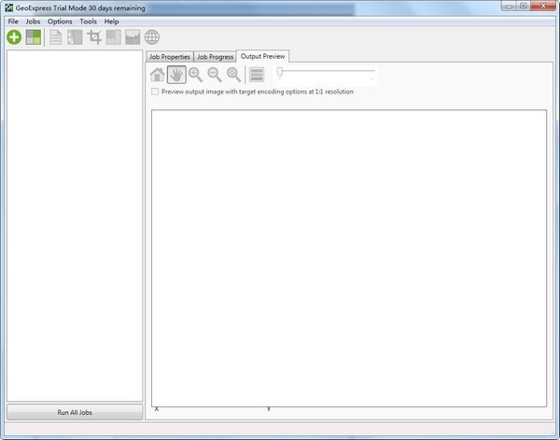Click the grid table toolbar icon
Screen dimensions: 560x440
tap(75, 37)
